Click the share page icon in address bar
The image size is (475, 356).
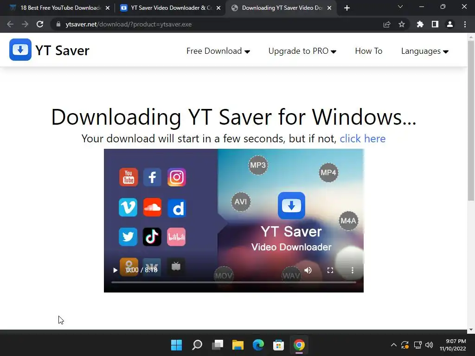(x=387, y=24)
